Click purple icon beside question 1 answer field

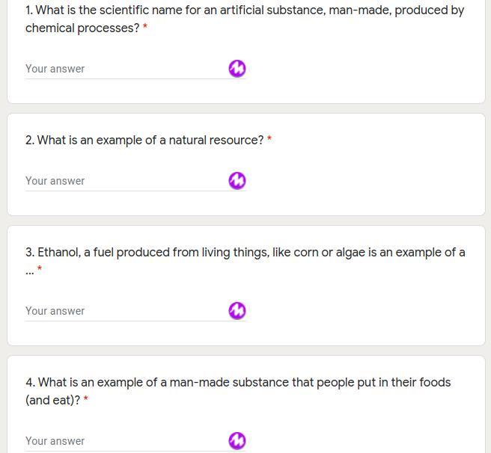237,69
